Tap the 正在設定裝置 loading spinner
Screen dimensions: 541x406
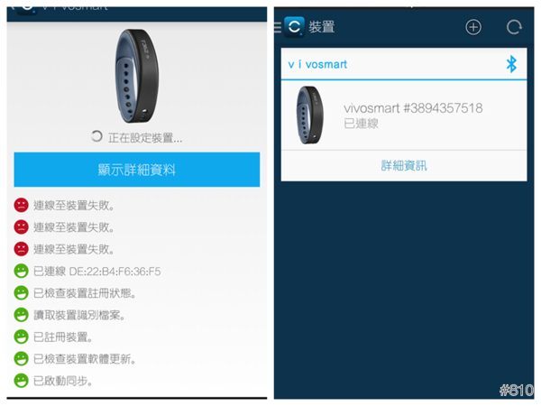[96, 136]
